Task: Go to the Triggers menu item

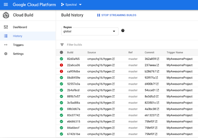Action: 28,45
